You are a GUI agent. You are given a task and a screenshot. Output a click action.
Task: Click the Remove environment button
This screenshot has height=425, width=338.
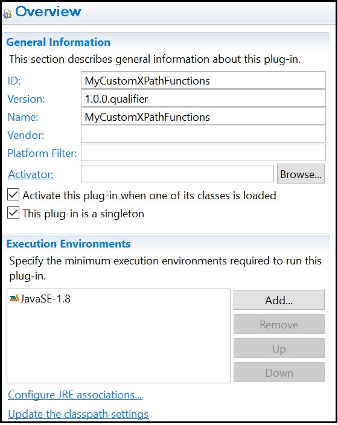pyautogui.click(x=279, y=324)
